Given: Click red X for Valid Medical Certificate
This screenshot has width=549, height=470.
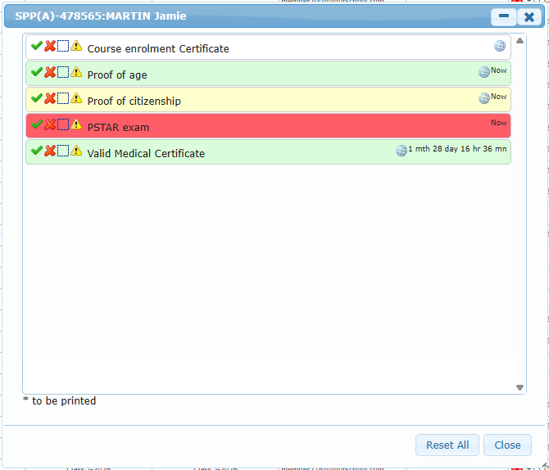Looking at the screenshot, I should pyautogui.click(x=50, y=151).
